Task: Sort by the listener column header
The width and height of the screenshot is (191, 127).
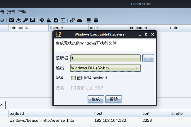Action: pyautogui.click(x=69, y=28)
